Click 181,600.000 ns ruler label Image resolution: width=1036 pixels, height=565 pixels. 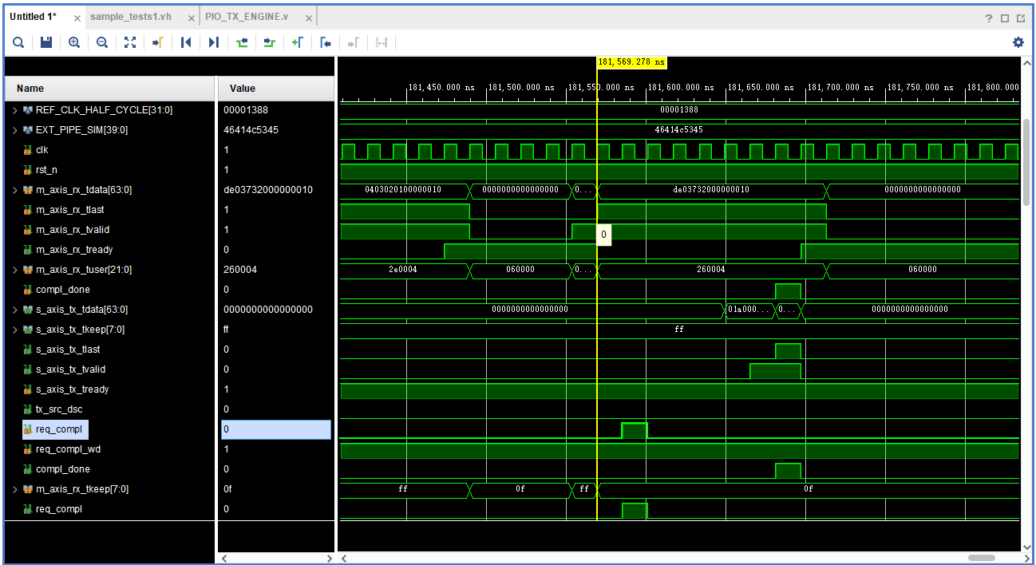[x=680, y=88]
